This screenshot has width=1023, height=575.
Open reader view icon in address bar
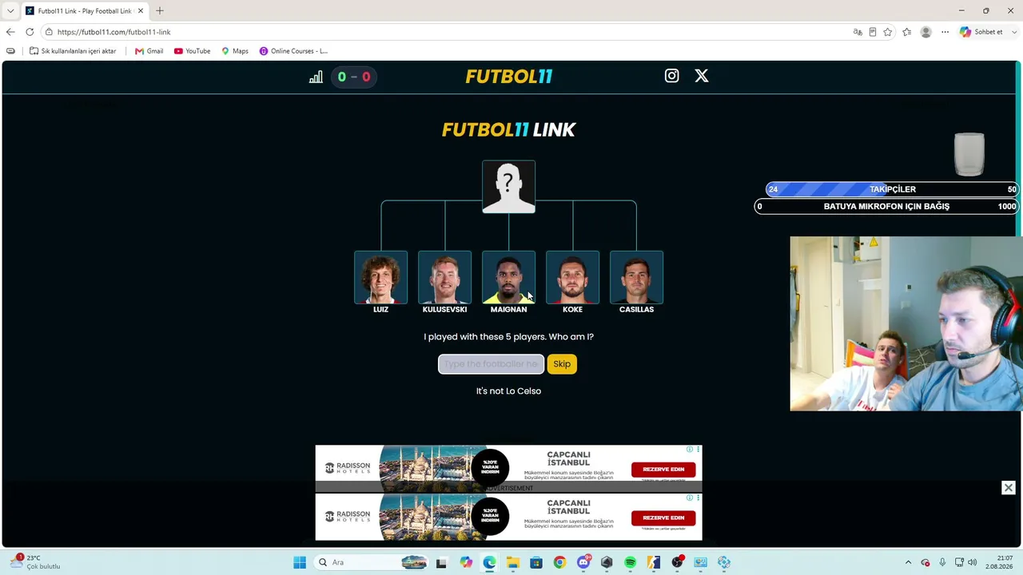pyautogui.click(x=873, y=32)
